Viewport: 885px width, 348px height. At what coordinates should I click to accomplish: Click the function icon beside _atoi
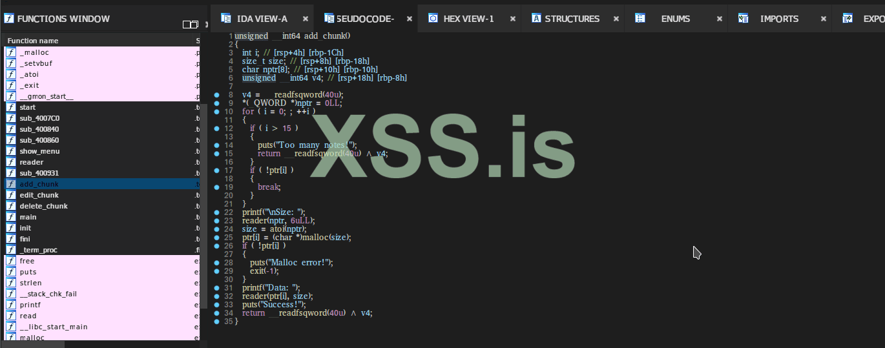pos(11,74)
